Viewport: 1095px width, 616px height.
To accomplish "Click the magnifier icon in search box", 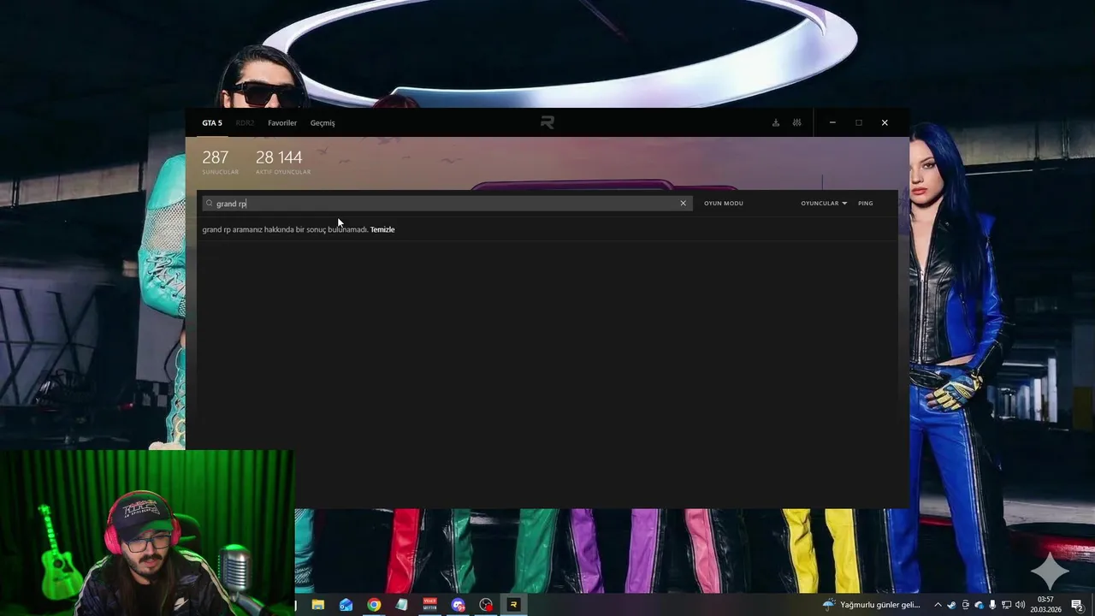I will [209, 204].
